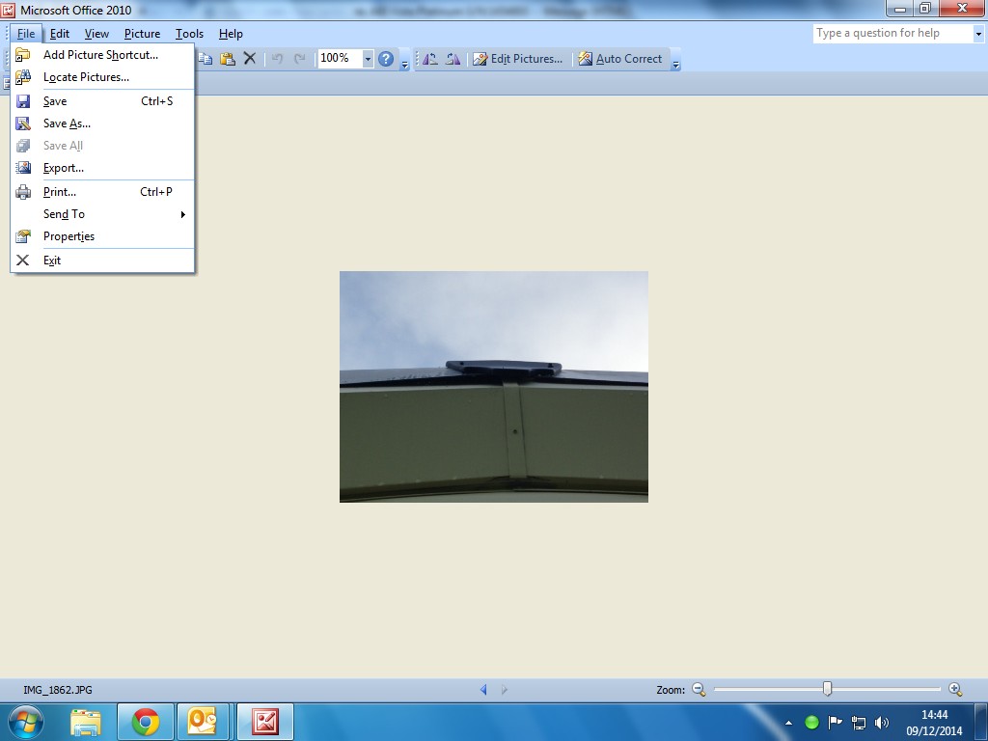Click Save in the File menu
Viewport: 988px width, 741px height.
[102, 100]
